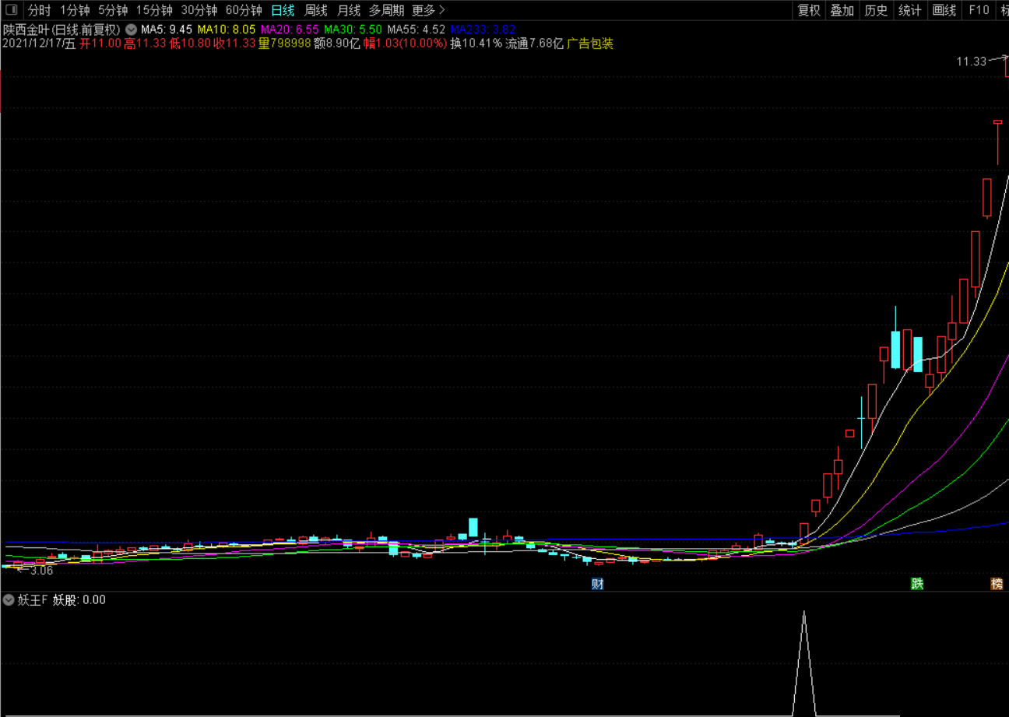
Task: Click the panel layout icon at top-left
Action: (x=12, y=10)
